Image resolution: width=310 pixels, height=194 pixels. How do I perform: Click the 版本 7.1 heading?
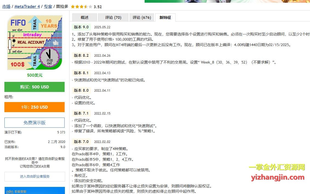(81, 113)
